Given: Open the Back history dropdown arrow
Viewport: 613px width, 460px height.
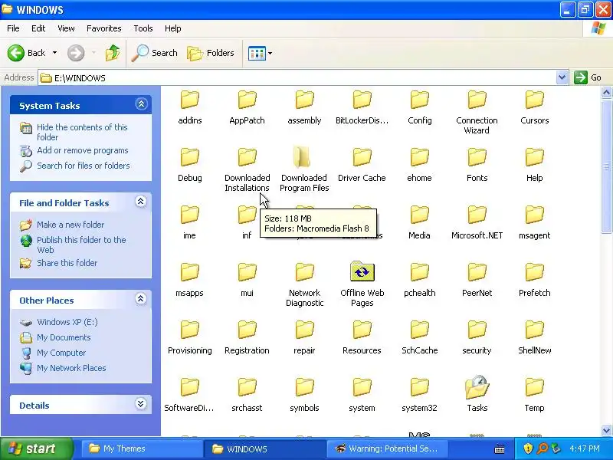Looking at the screenshot, I should (x=54, y=53).
